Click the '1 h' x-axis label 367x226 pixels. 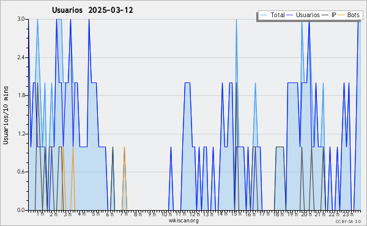point(40,214)
